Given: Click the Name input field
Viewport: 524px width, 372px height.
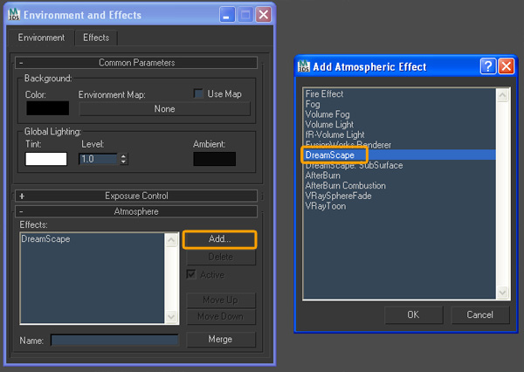Looking at the screenshot, I should tap(114, 341).
